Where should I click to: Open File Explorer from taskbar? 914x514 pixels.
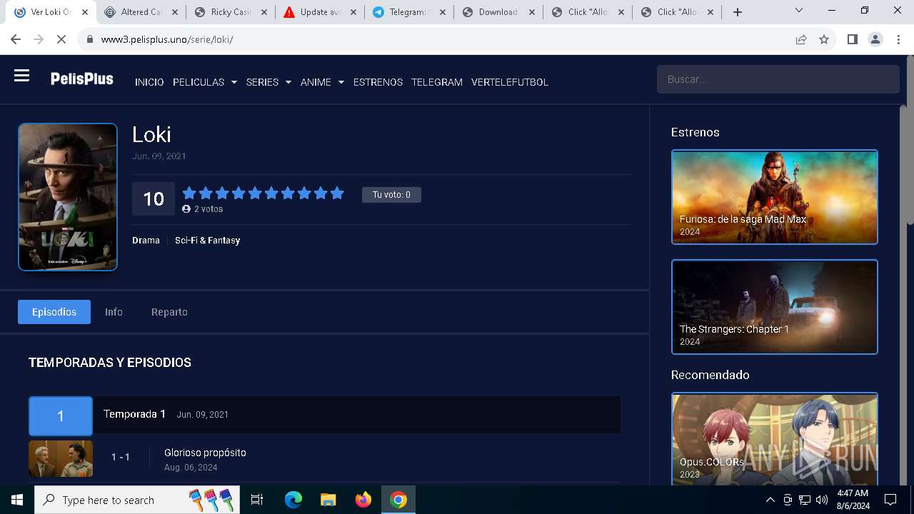328,500
